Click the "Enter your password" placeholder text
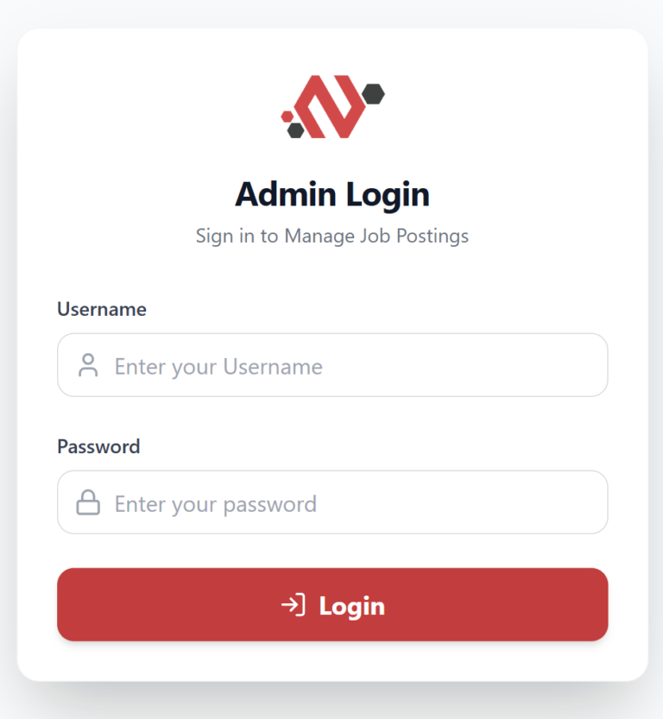The height and width of the screenshot is (719, 663). point(216,504)
